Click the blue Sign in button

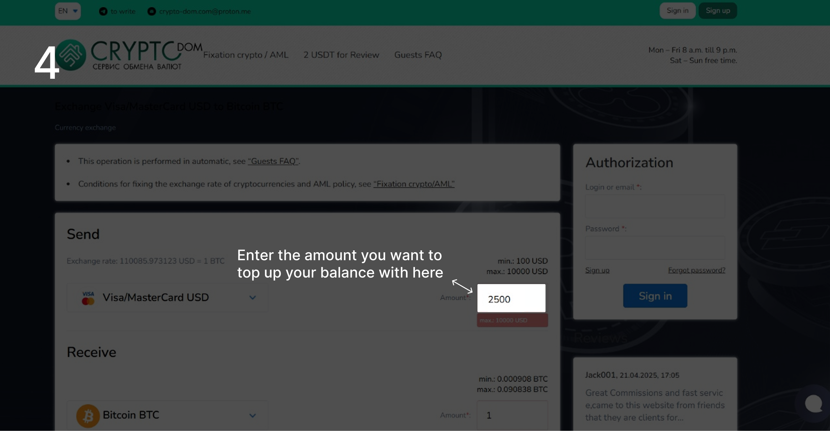[x=655, y=295]
